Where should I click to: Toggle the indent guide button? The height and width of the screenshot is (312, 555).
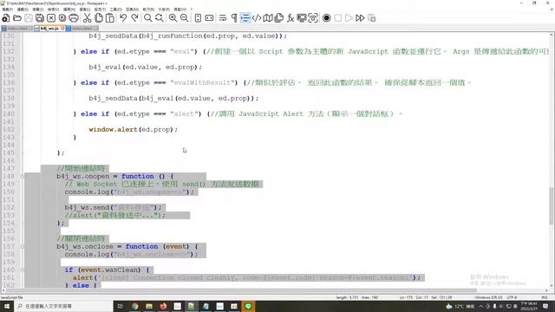coord(245,18)
